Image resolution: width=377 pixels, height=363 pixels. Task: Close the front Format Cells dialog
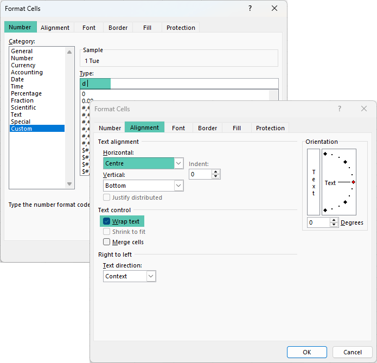[x=364, y=109]
